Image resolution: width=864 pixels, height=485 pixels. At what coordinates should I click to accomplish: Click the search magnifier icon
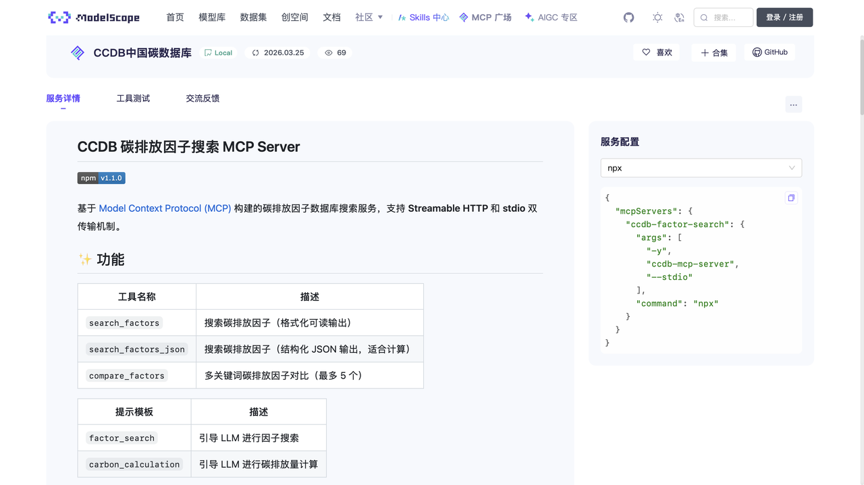(704, 18)
